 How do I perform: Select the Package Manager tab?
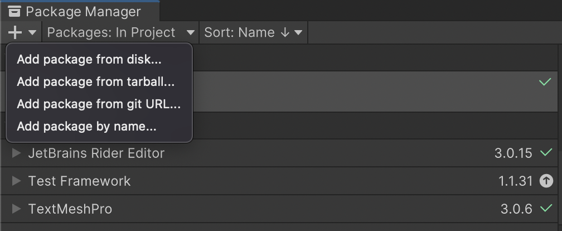tap(80, 12)
